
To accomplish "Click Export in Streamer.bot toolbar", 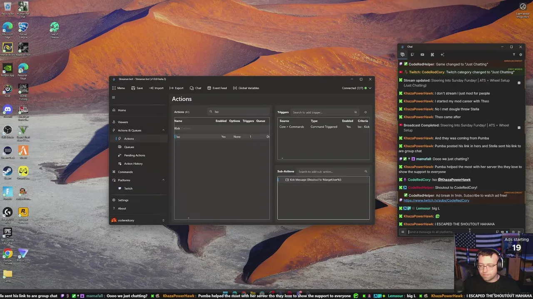I will (x=176, y=88).
